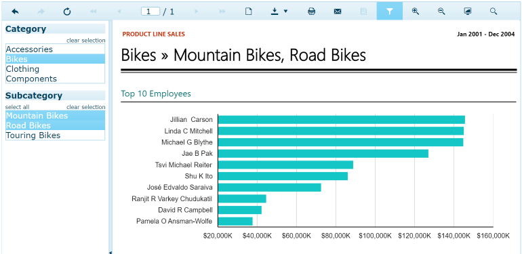Zoom in on the report

pos(416,12)
